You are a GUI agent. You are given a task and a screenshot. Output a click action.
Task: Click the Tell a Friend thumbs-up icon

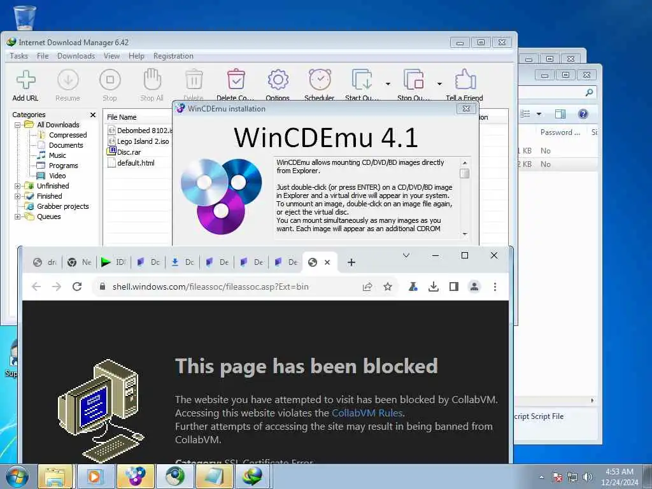[x=465, y=80]
